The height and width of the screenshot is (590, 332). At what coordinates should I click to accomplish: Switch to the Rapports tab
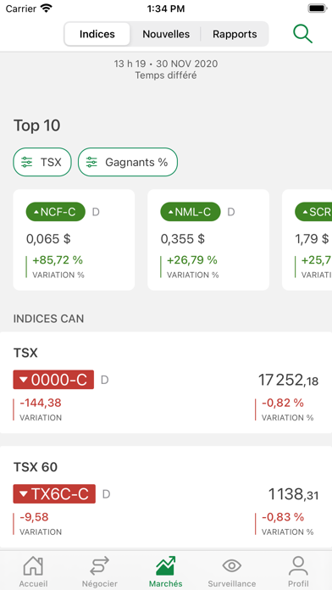coord(235,34)
